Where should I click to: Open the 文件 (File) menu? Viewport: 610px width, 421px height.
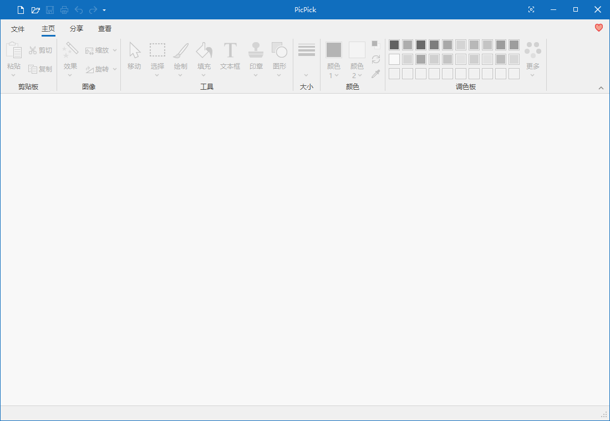point(18,29)
